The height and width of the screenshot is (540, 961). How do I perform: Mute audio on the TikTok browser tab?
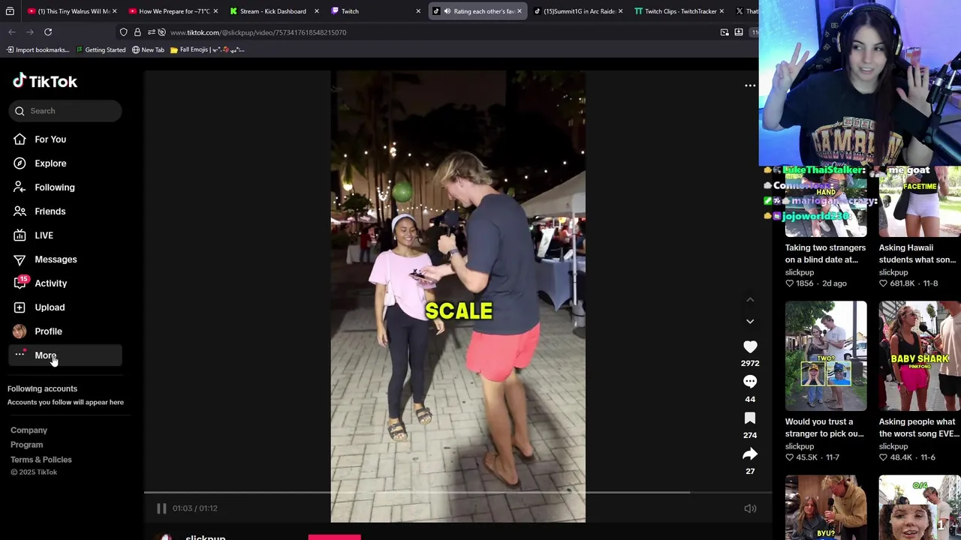[x=447, y=11]
